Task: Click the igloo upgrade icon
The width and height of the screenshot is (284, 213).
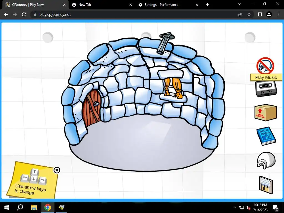Action: click(x=266, y=161)
